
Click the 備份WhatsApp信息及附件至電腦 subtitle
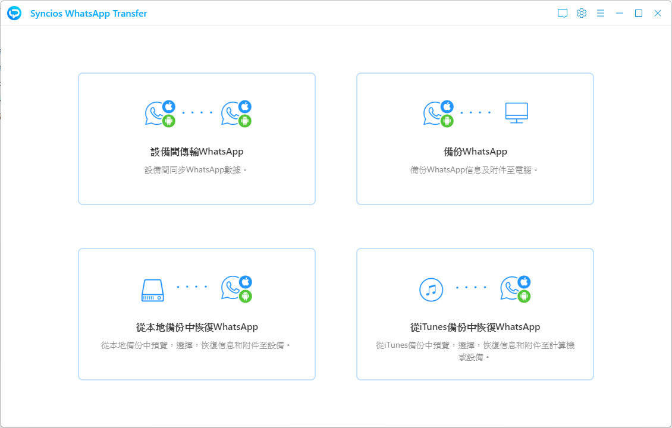tap(475, 169)
